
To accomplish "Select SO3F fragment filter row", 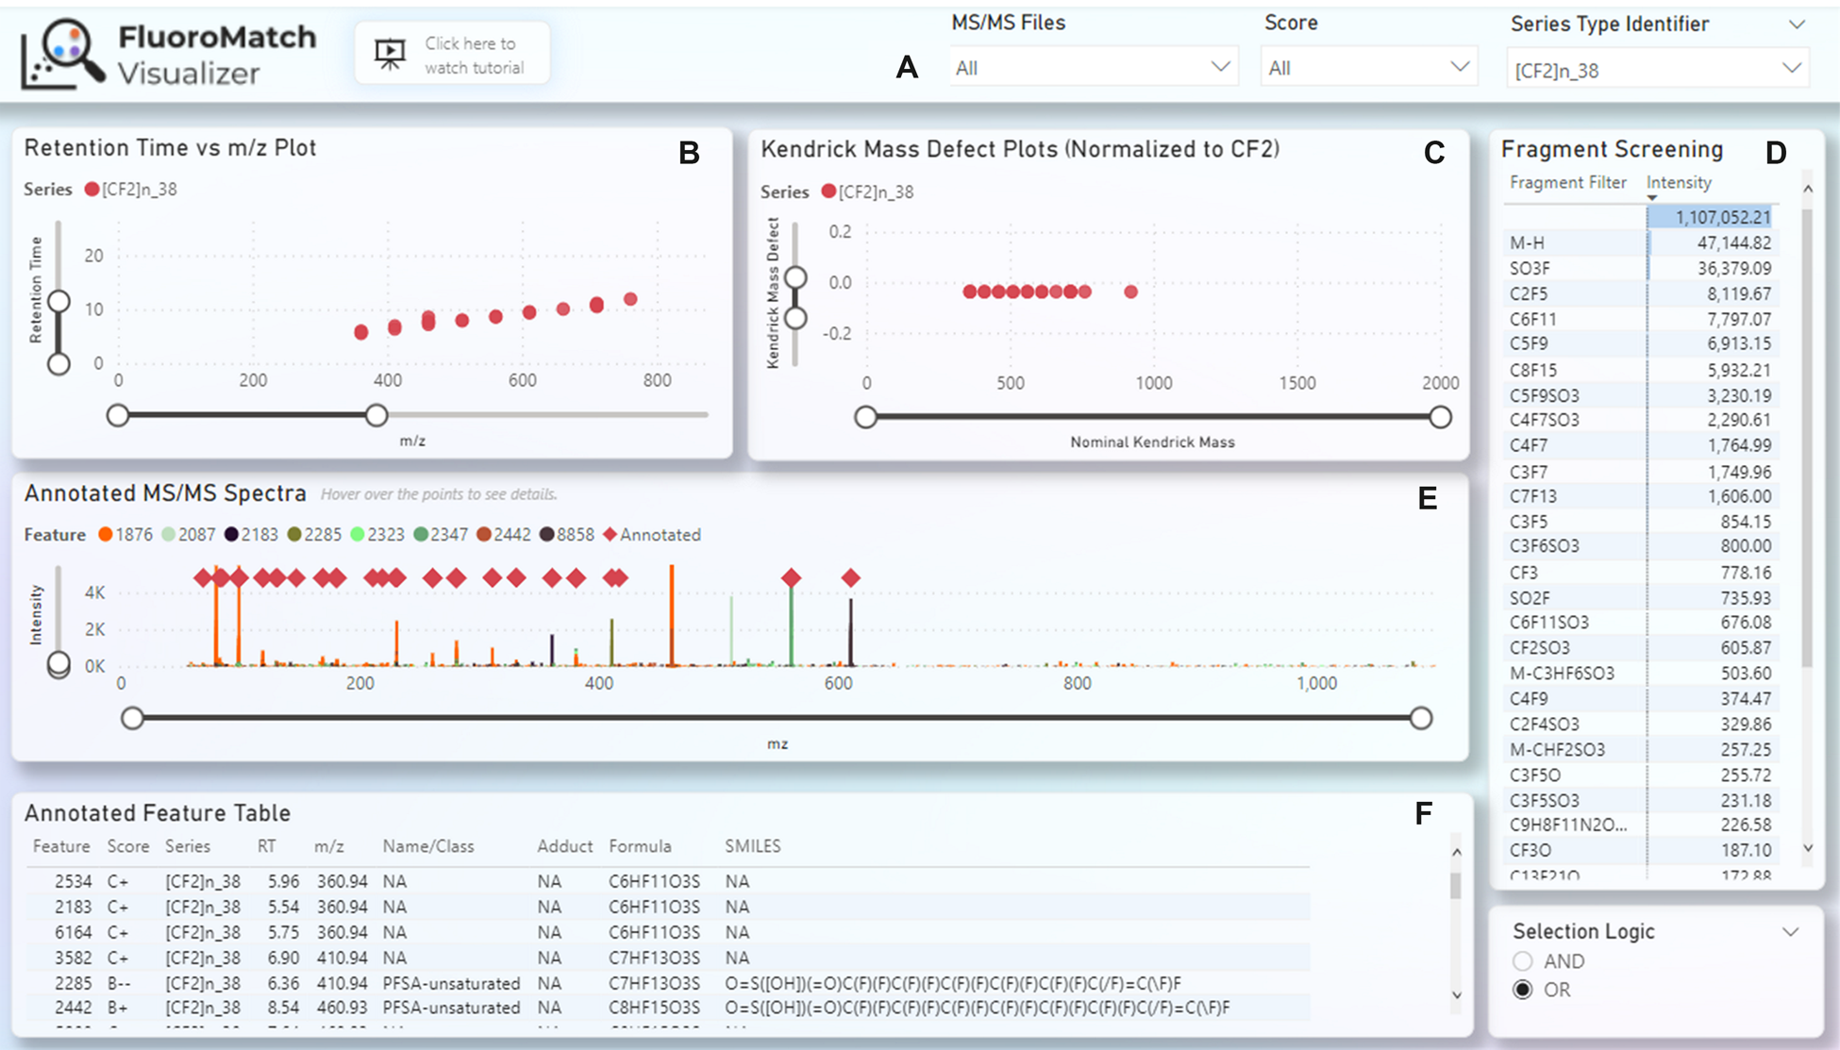I will coord(1530,269).
